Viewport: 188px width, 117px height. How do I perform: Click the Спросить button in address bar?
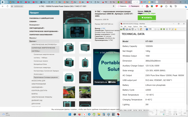(122, 6)
